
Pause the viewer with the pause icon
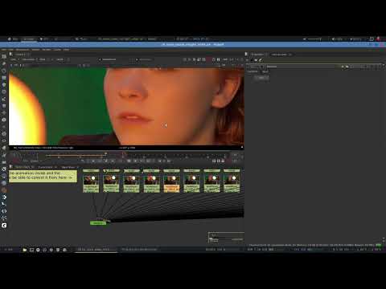218,59
